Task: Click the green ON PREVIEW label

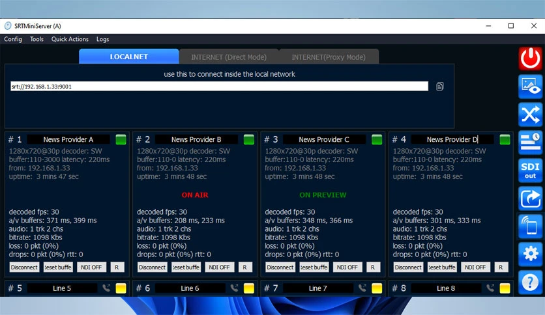Action: point(323,195)
